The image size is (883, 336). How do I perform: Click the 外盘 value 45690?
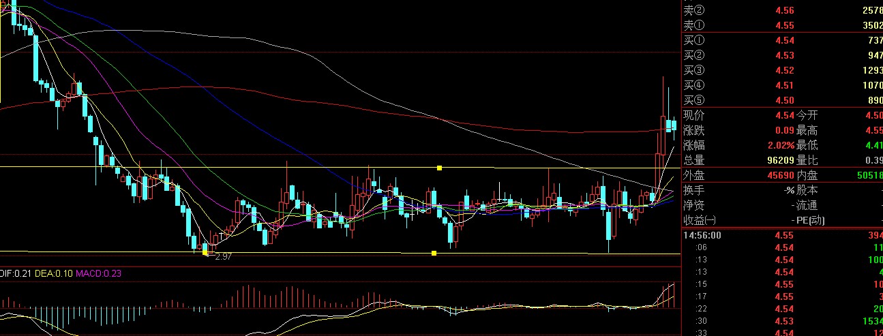click(x=780, y=175)
